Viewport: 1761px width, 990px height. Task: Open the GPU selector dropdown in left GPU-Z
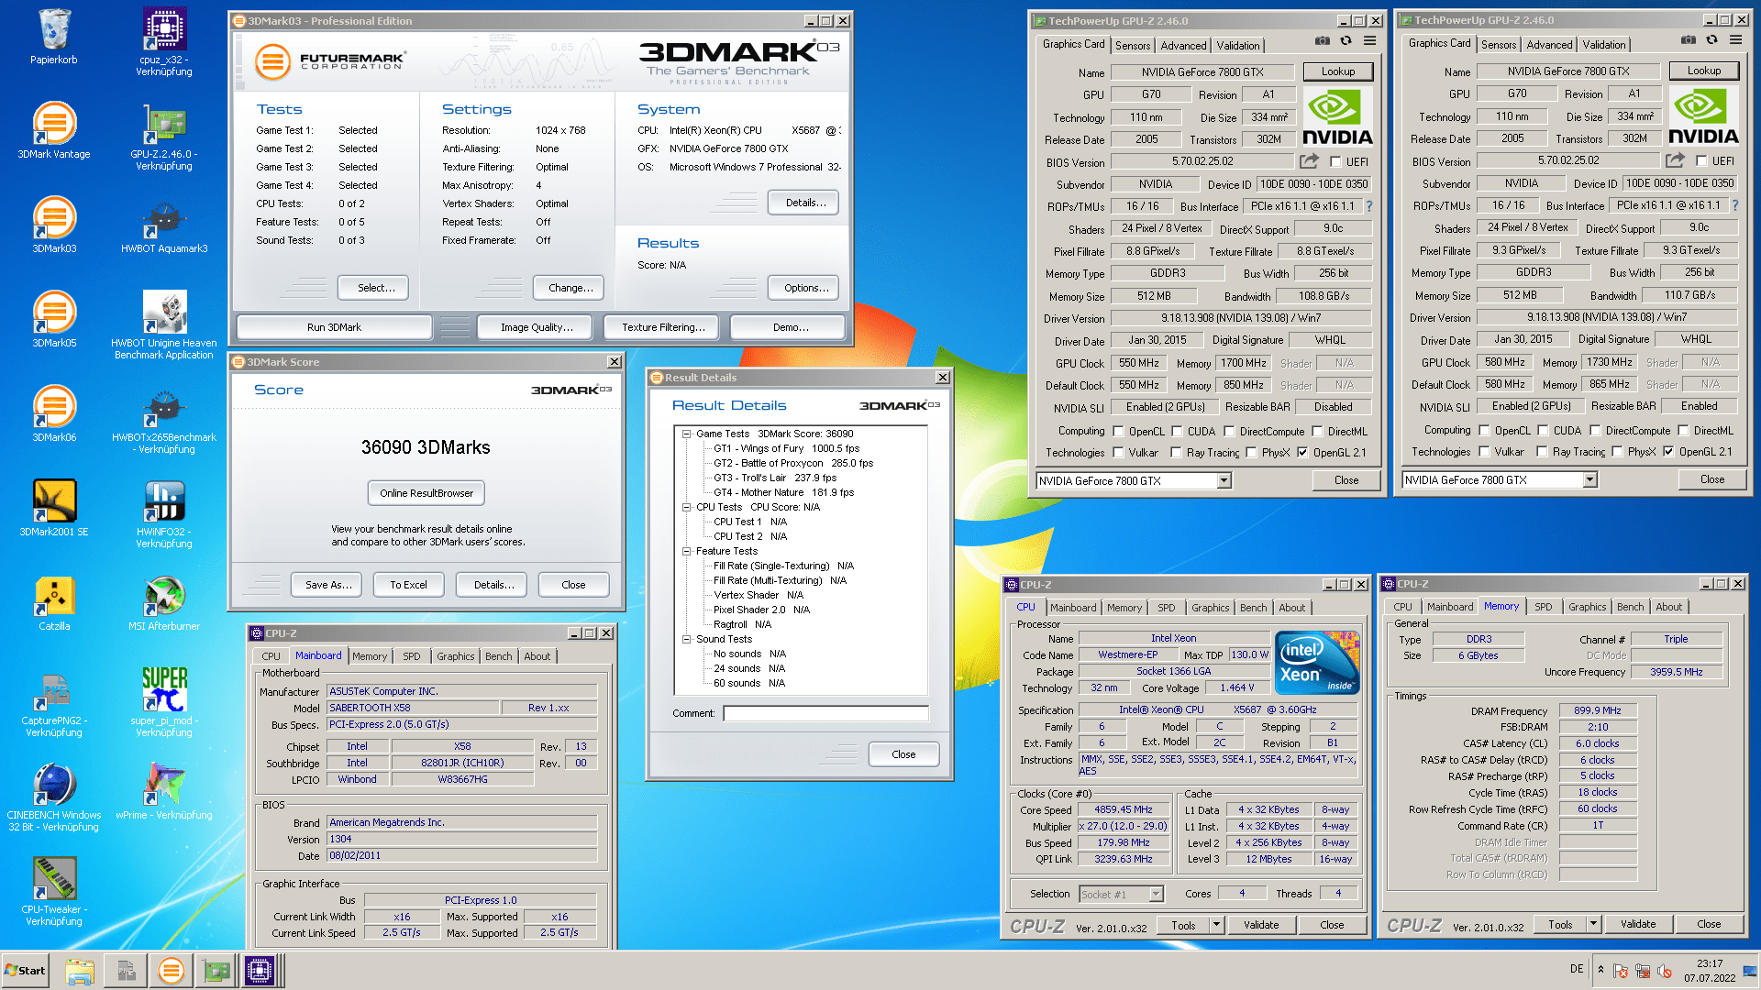pos(1224,480)
